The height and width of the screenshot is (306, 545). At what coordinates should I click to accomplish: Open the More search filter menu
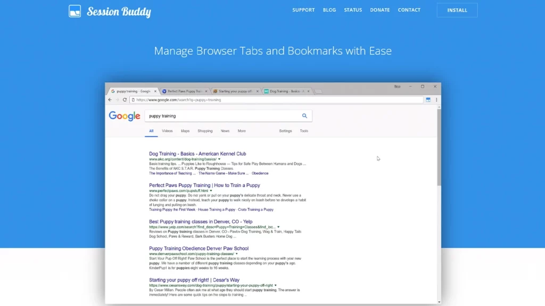[242, 131]
